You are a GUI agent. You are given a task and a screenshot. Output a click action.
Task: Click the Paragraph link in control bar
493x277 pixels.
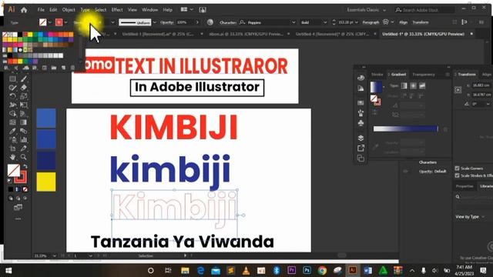(x=371, y=22)
